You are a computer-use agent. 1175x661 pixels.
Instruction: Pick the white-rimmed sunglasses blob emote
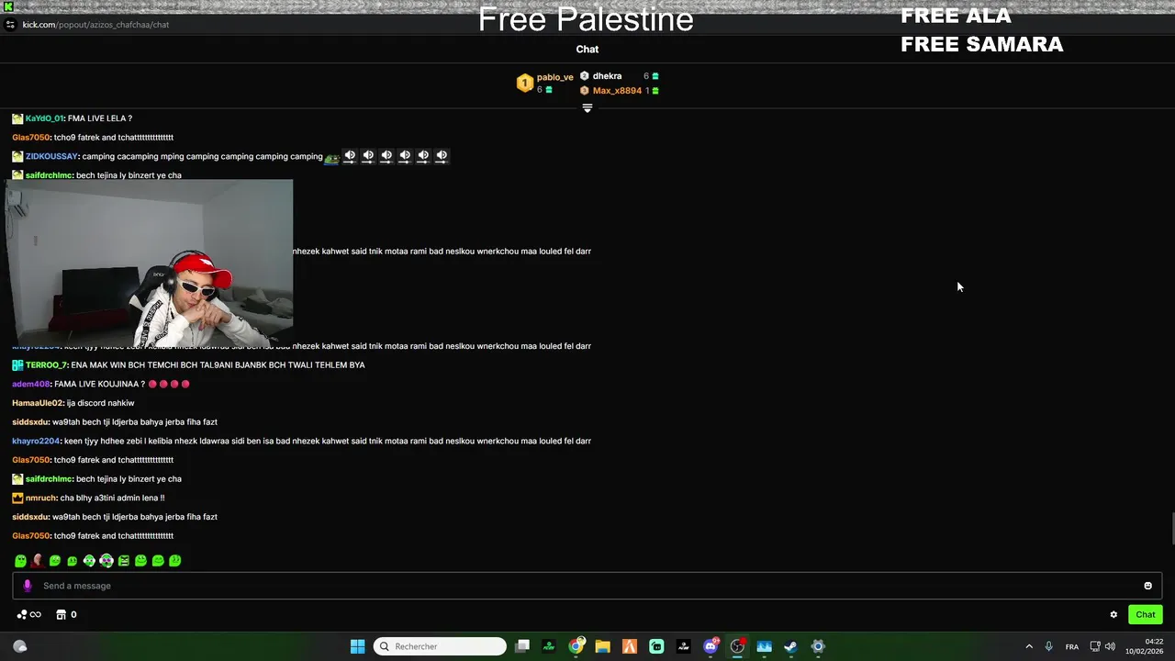pyautogui.click(x=106, y=561)
